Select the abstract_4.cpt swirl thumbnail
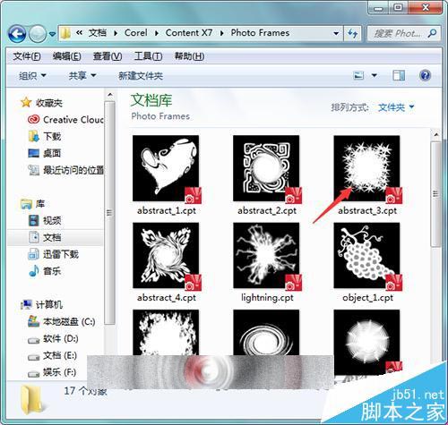This screenshot has width=448, height=425. (166, 255)
